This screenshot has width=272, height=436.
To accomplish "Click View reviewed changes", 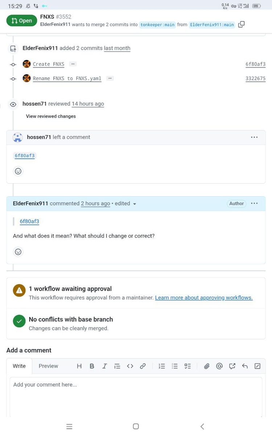I will click(x=51, y=116).
